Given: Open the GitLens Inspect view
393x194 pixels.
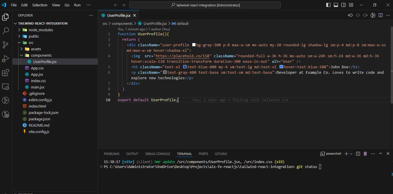Looking at the screenshot, I should point(6,114).
